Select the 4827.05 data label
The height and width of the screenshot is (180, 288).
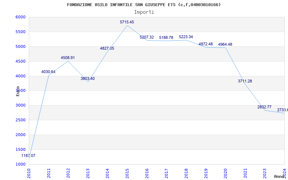click(x=107, y=48)
